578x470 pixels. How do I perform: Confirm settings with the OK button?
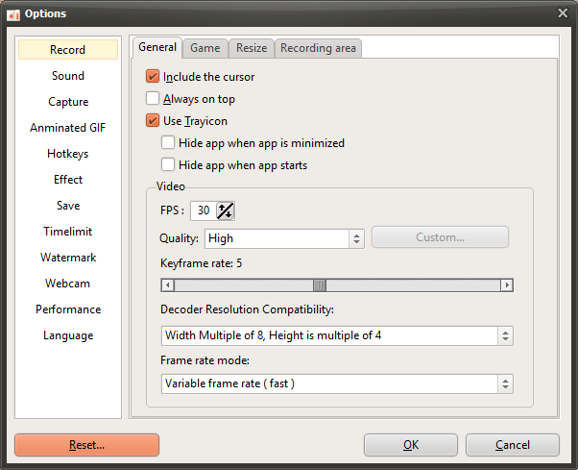(x=410, y=445)
